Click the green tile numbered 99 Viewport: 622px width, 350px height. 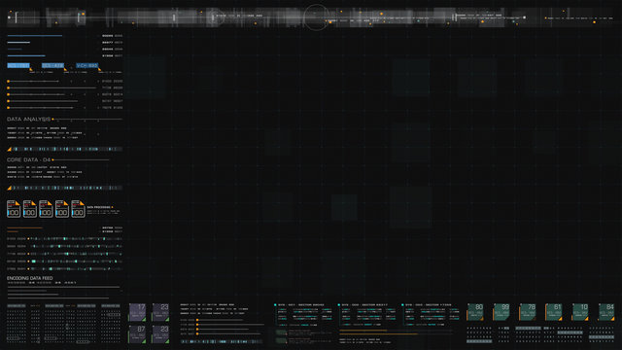click(501, 312)
